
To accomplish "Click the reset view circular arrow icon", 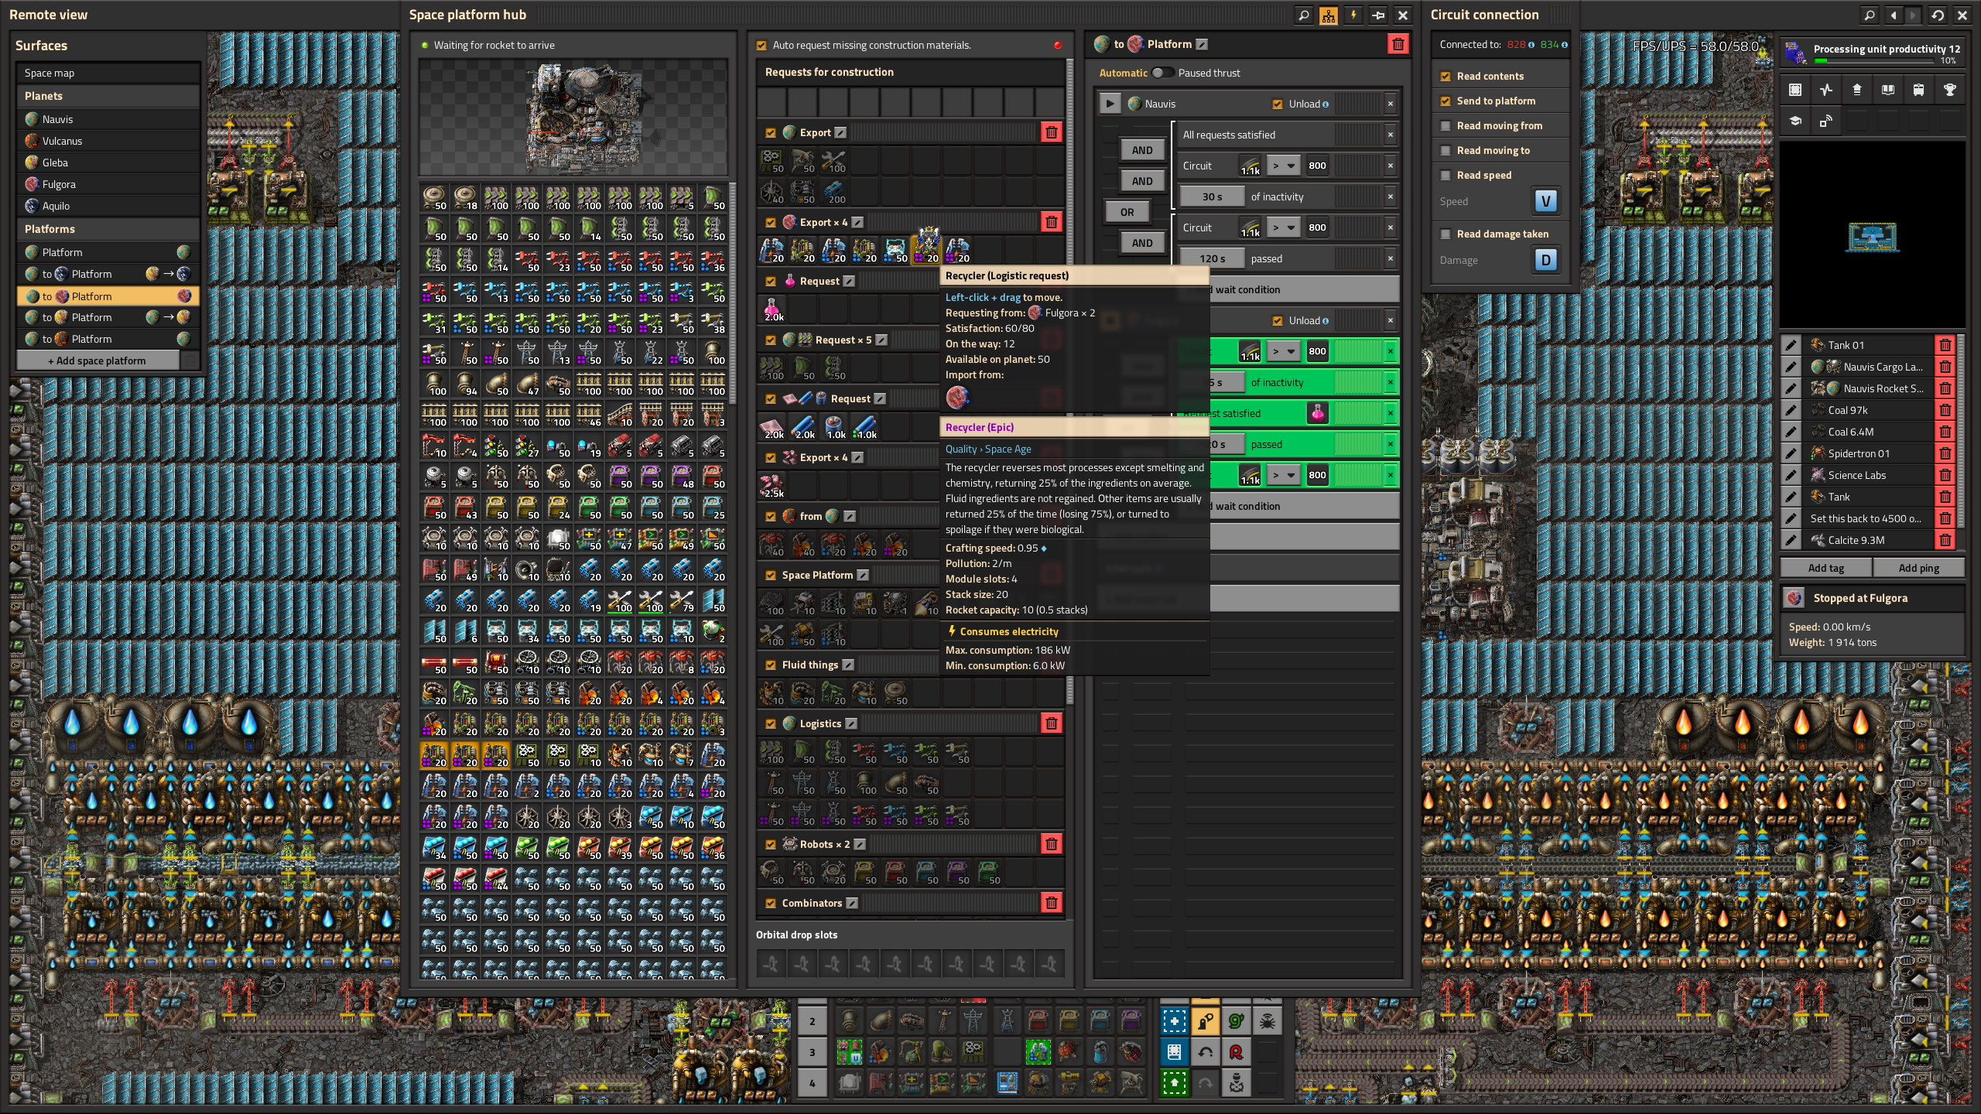I will click(1938, 15).
